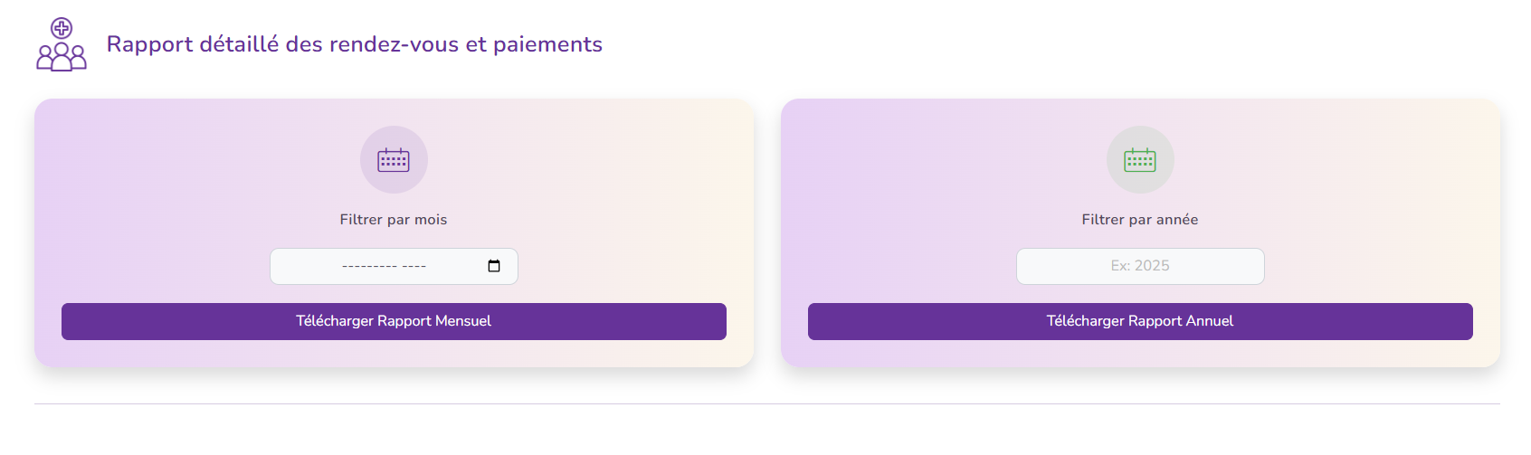Click Télécharger Rapport Mensuel button
Screen dimensions: 1531x455
pos(394,321)
